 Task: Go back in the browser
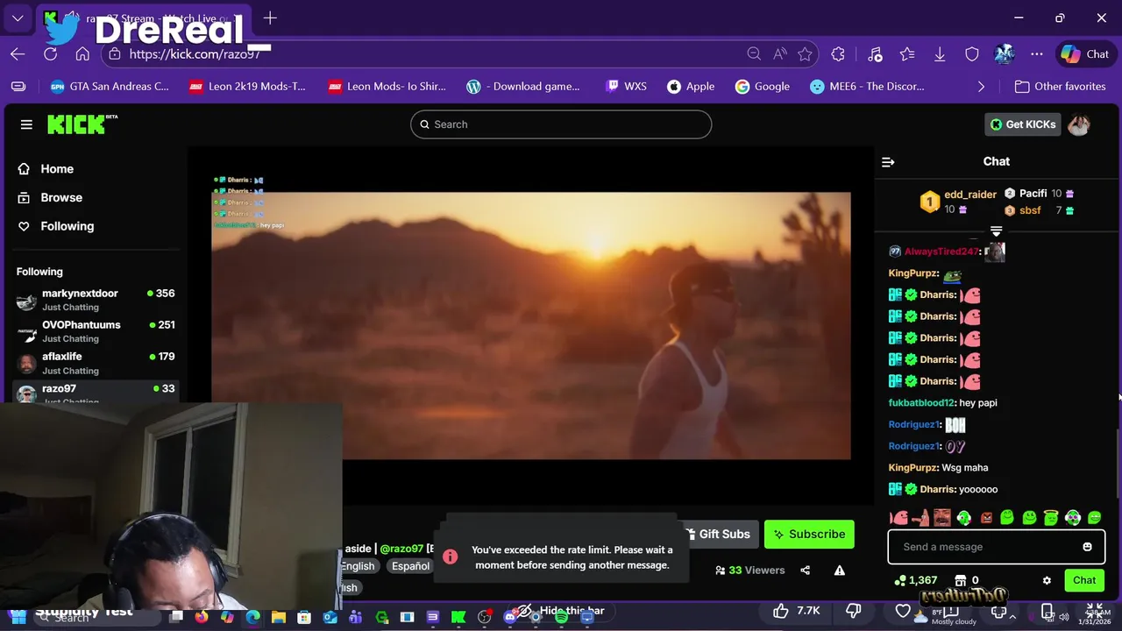(18, 54)
